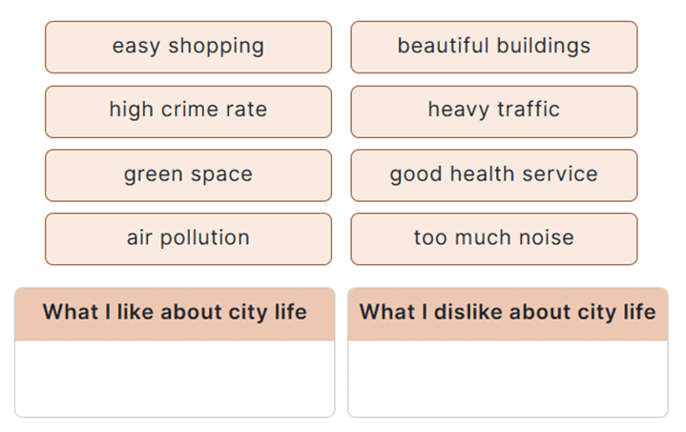Select the 'air pollution' card
The image size is (686, 432).
[188, 238]
